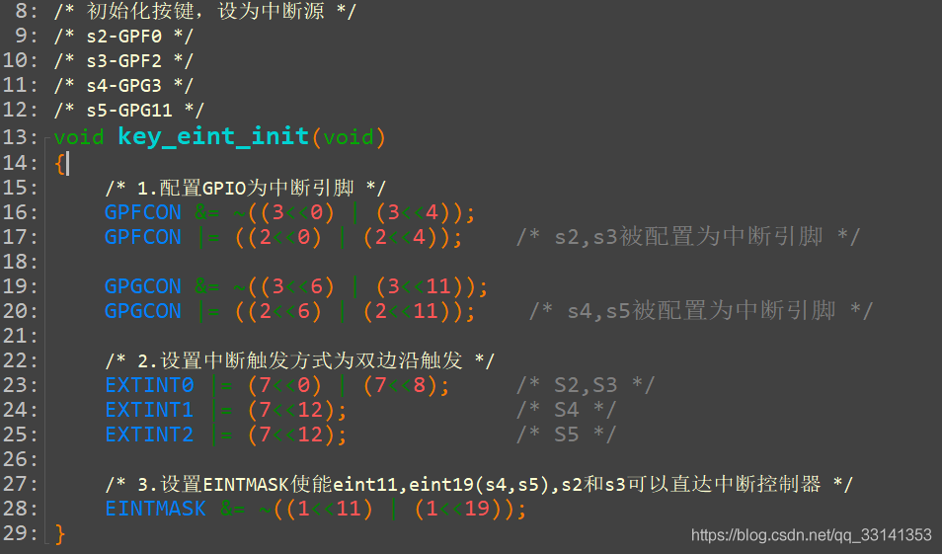The width and height of the screenshot is (942, 554).
Task: Click the comment 'S2,S3' on line 23
Action: point(586,384)
